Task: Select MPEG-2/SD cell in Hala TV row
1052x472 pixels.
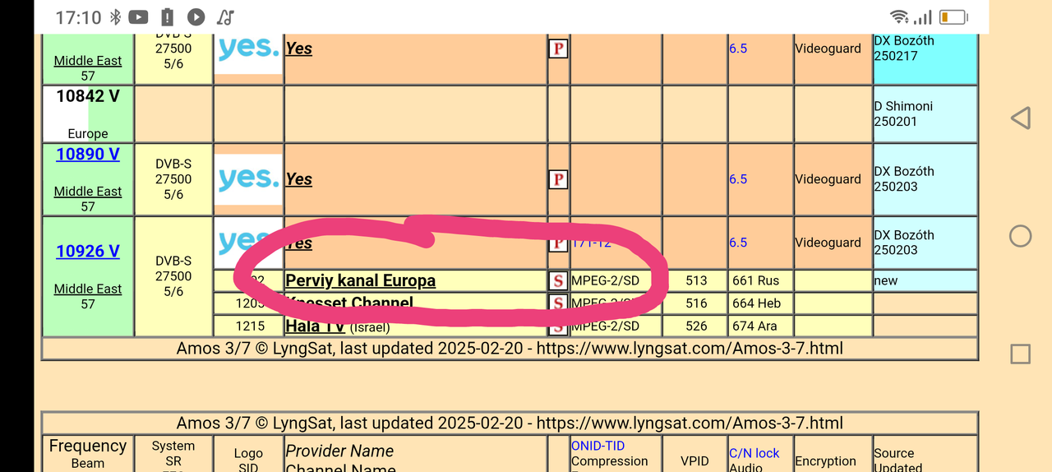Action: [x=616, y=326]
